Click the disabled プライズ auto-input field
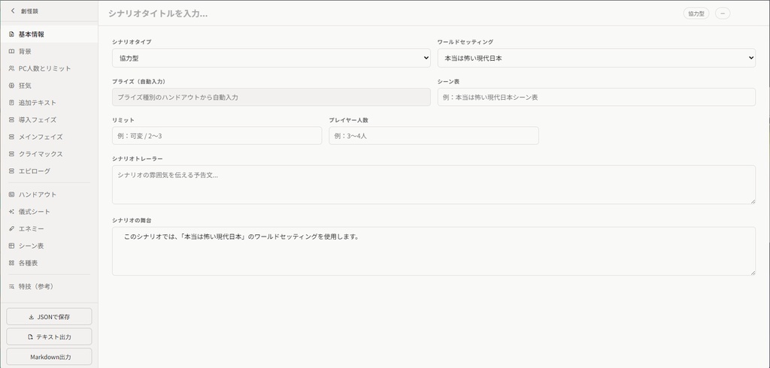The width and height of the screenshot is (770, 368). pyautogui.click(x=271, y=97)
